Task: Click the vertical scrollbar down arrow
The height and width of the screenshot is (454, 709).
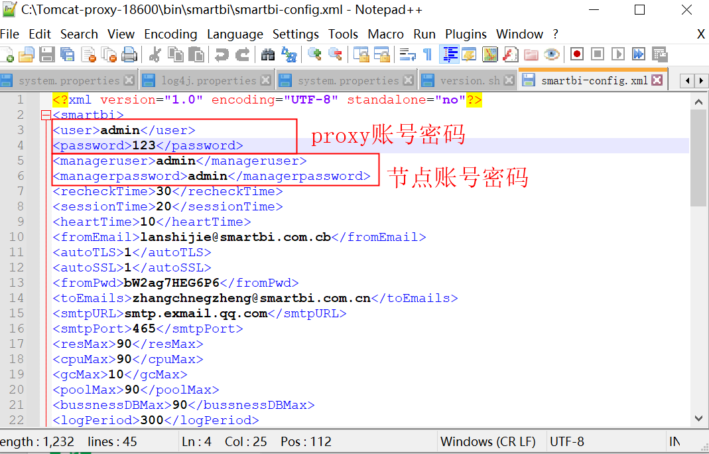Action: (698, 418)
